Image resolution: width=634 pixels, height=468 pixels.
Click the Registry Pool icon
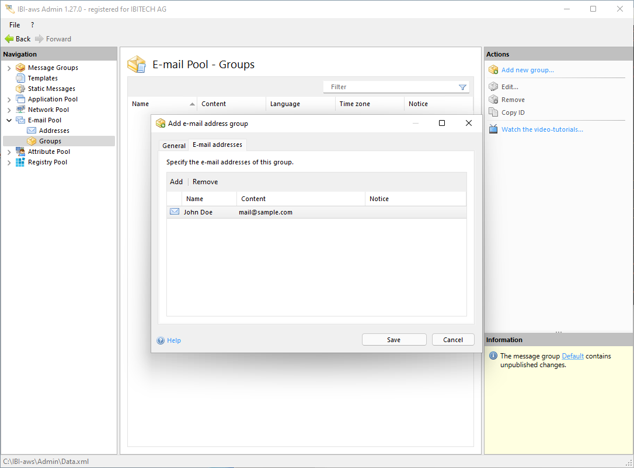click(20, 162)
